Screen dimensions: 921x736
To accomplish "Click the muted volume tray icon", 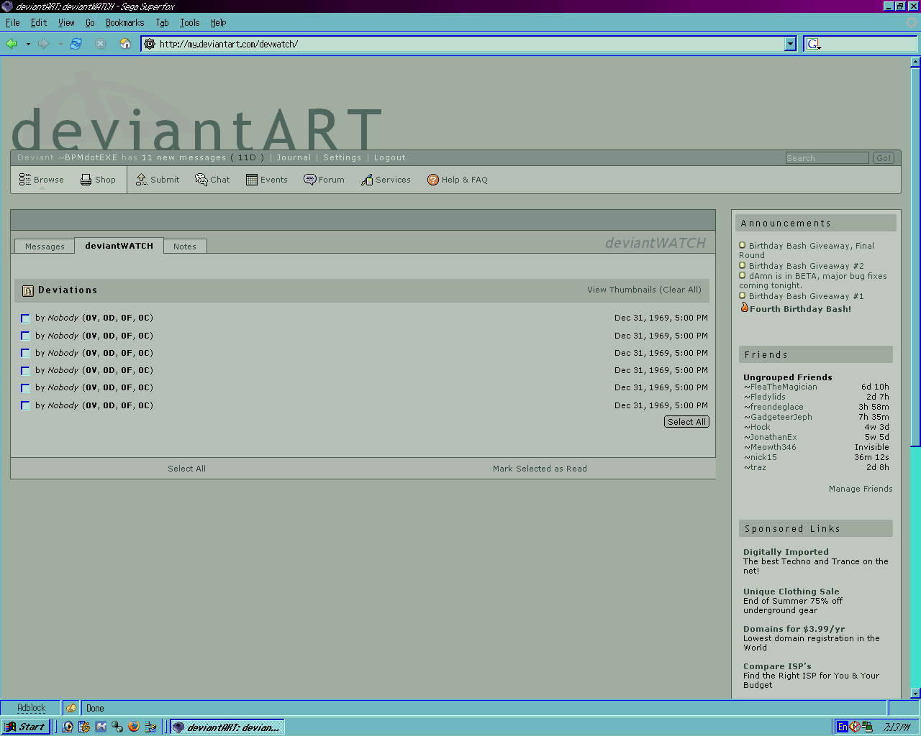I will 855,727.
